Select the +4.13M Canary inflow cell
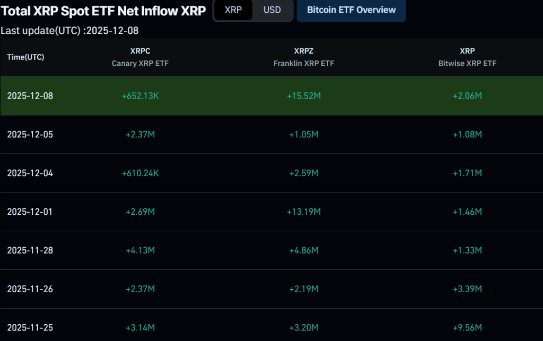 [140, 250]
